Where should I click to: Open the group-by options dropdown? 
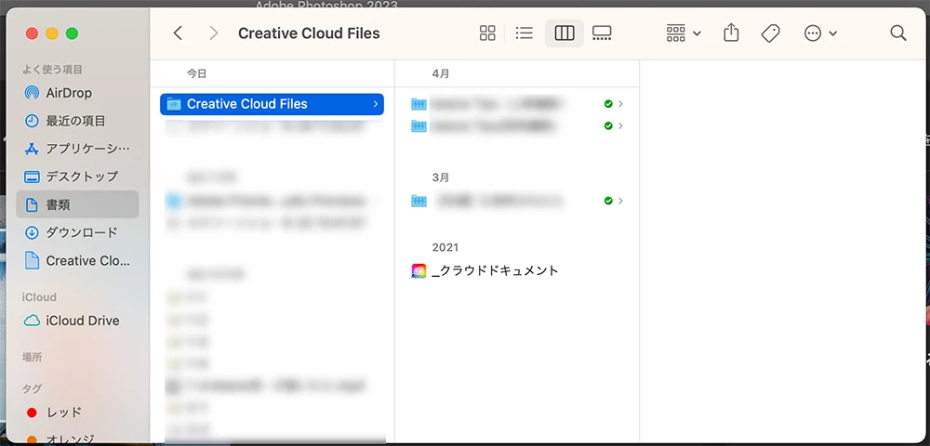pos(684,33)
